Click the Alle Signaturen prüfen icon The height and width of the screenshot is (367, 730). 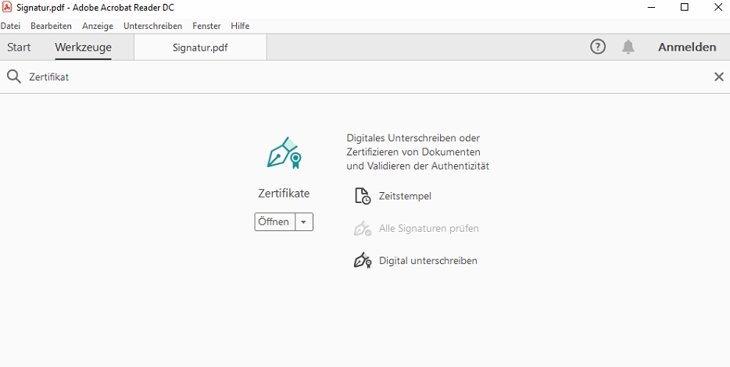pos(363,228)
